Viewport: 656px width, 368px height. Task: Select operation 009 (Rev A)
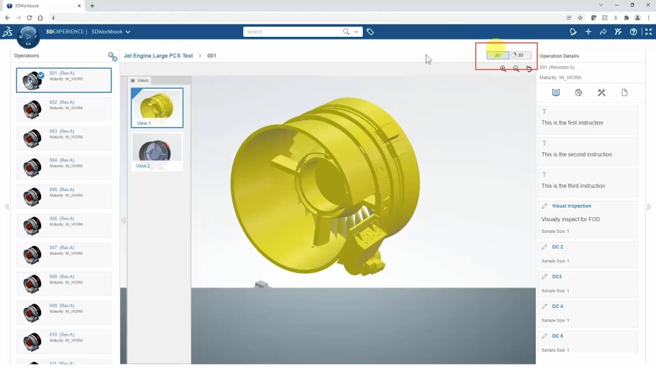(x=64, y=313)
